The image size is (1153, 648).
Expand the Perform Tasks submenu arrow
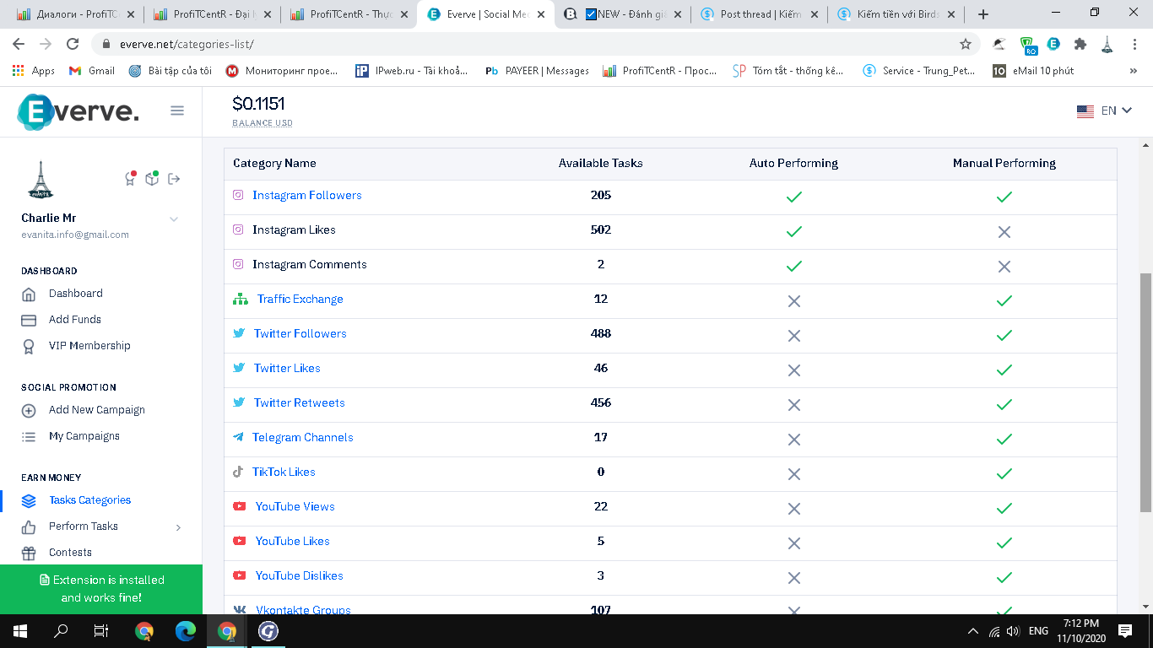(x=178, y=527)
